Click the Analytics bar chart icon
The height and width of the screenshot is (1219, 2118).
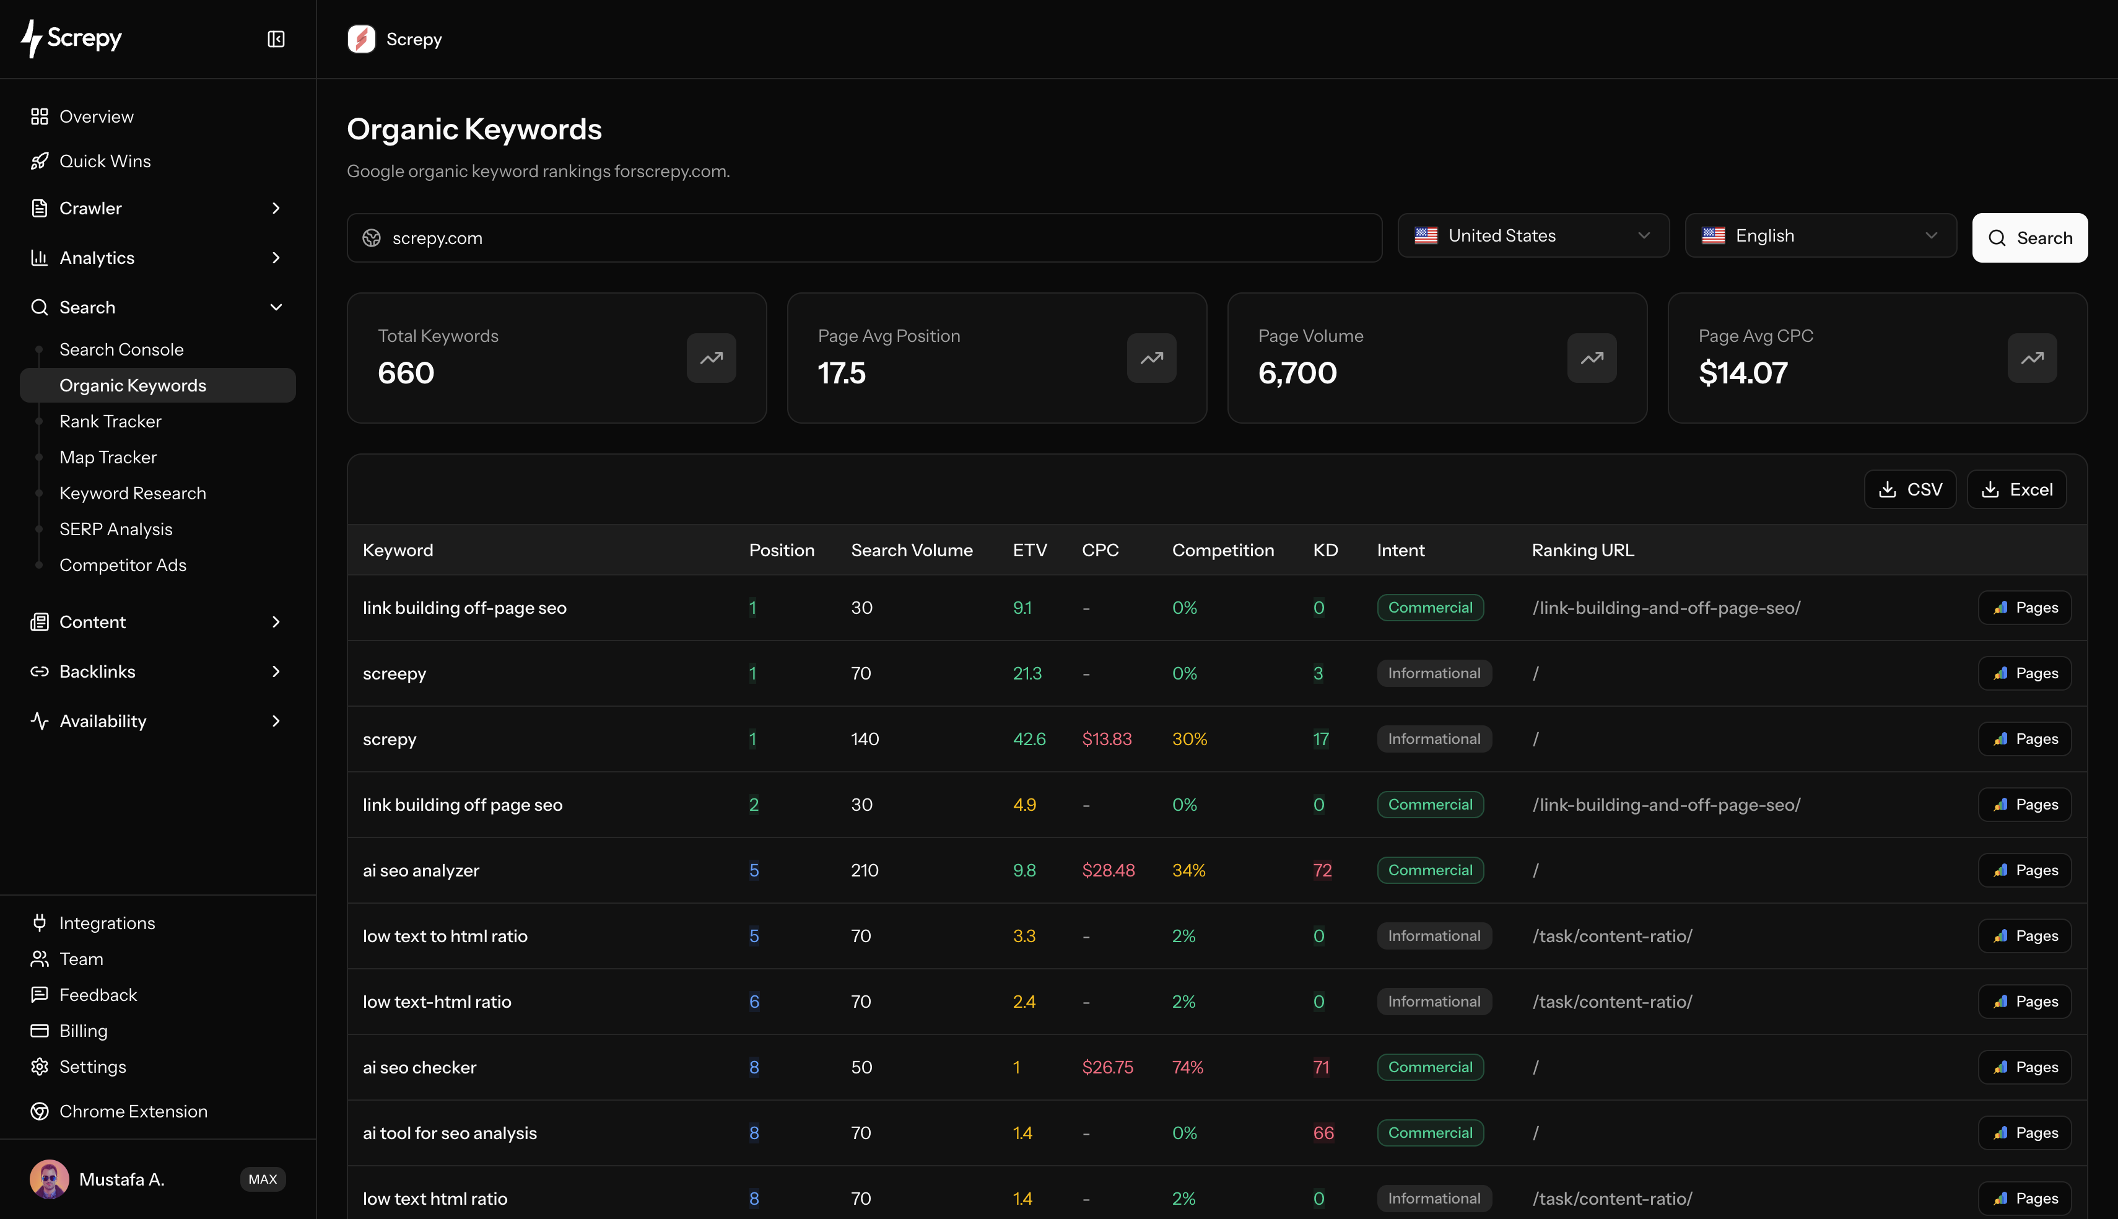[x=40, y=258]
